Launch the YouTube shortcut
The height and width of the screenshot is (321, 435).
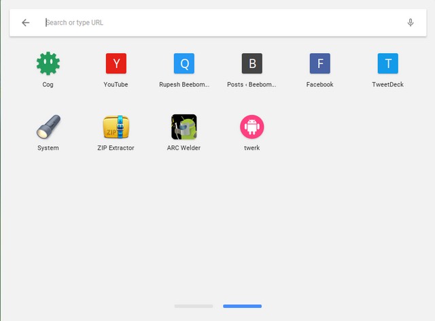pos(116,64)
